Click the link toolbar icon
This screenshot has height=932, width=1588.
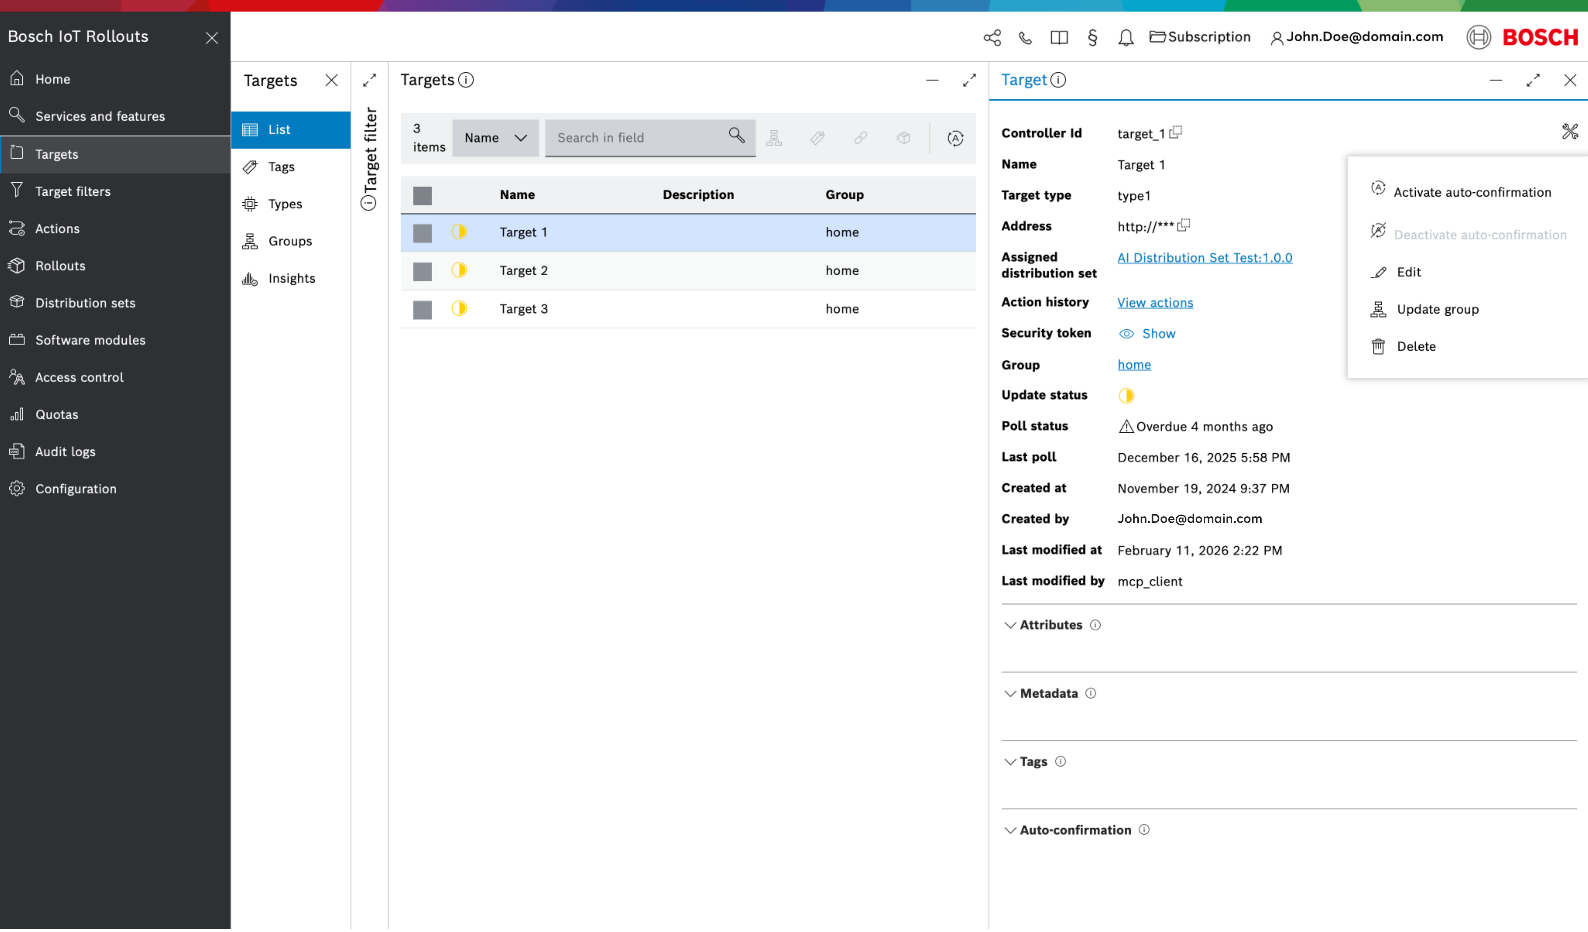tap(861, 138)
